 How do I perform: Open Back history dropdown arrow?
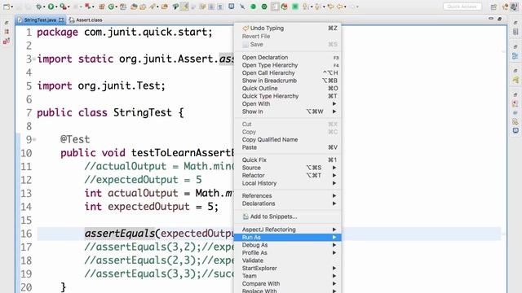pyautogui.click(x=345, y=7)
